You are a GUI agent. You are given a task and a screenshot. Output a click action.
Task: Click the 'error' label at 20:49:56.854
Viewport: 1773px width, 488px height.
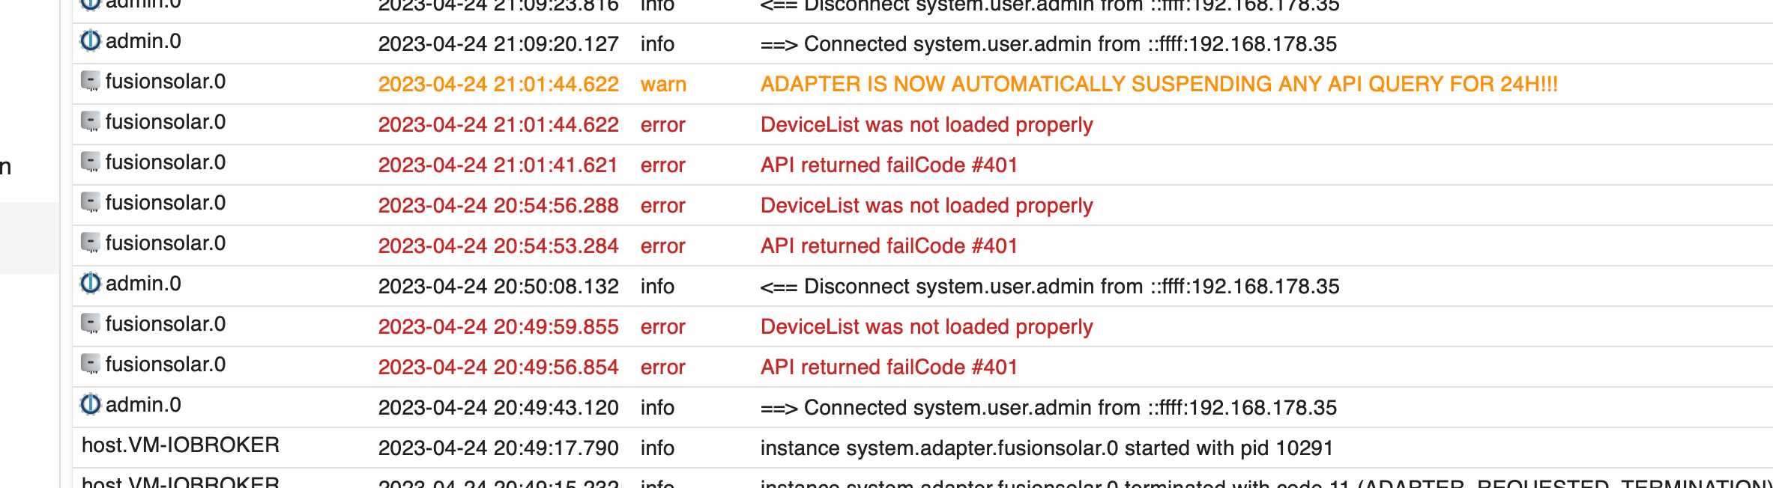[x=663, y=367]
